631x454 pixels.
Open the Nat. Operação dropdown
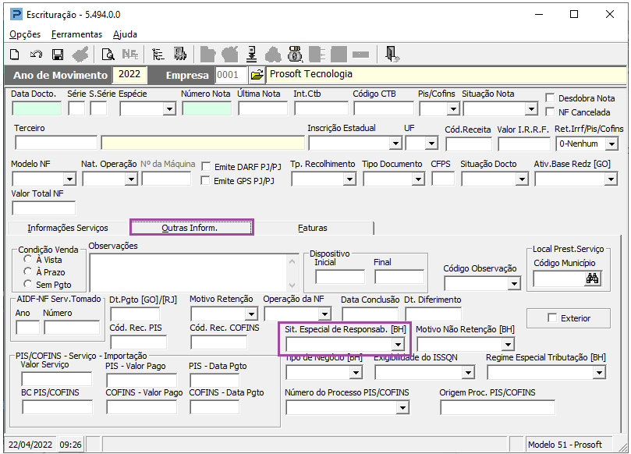click(131, 179)
